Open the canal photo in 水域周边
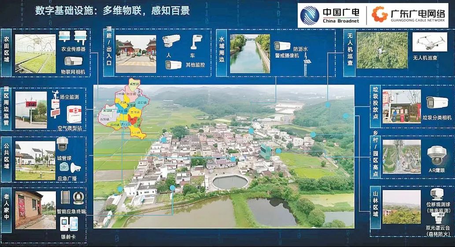The height and width of the screenshot is (247, 455). 250,53
